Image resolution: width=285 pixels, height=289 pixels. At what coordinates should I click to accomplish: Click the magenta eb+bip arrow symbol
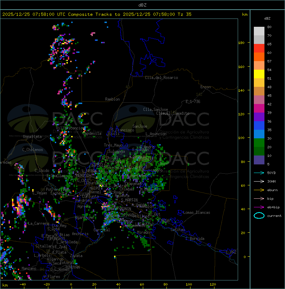[259, 207]
